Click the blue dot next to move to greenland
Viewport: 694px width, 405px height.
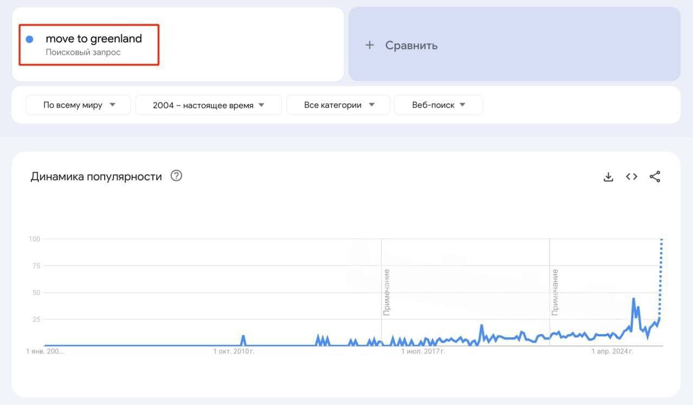[29, 38]
